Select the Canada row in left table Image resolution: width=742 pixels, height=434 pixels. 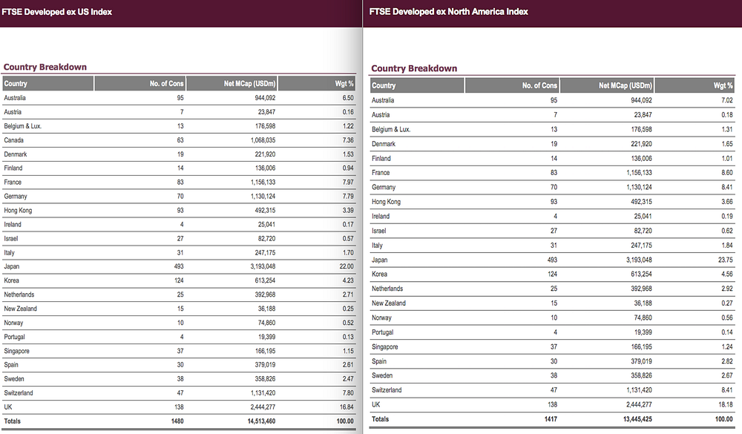tap(179, 140)
